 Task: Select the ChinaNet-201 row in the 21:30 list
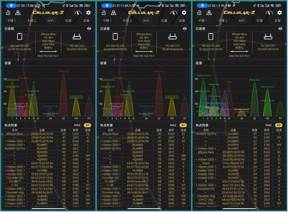(48, 178)
